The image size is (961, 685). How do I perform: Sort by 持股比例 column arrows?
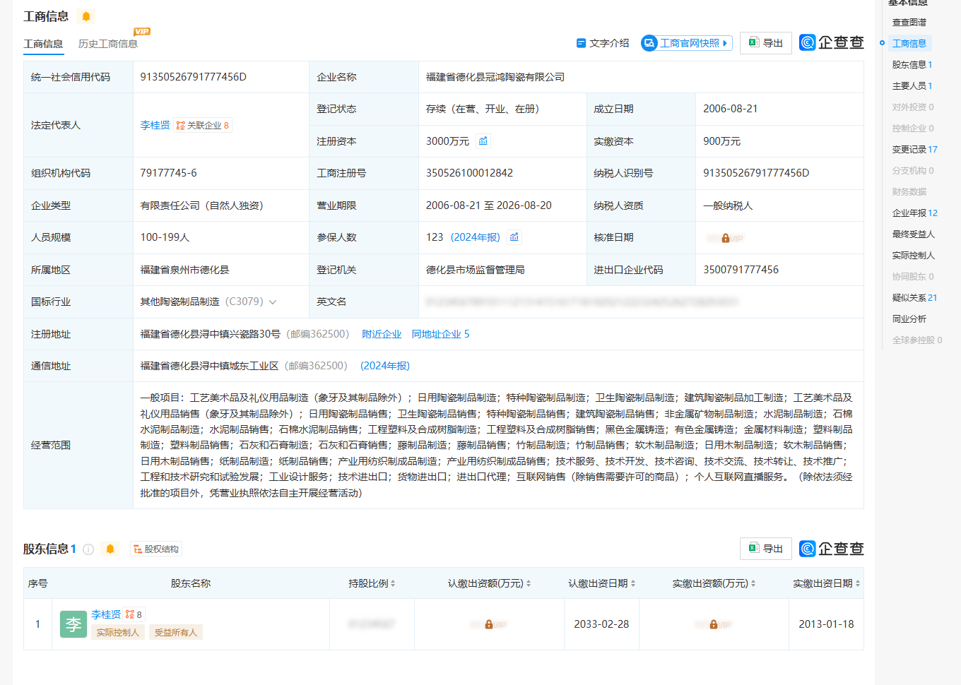[x=393, y=583]
